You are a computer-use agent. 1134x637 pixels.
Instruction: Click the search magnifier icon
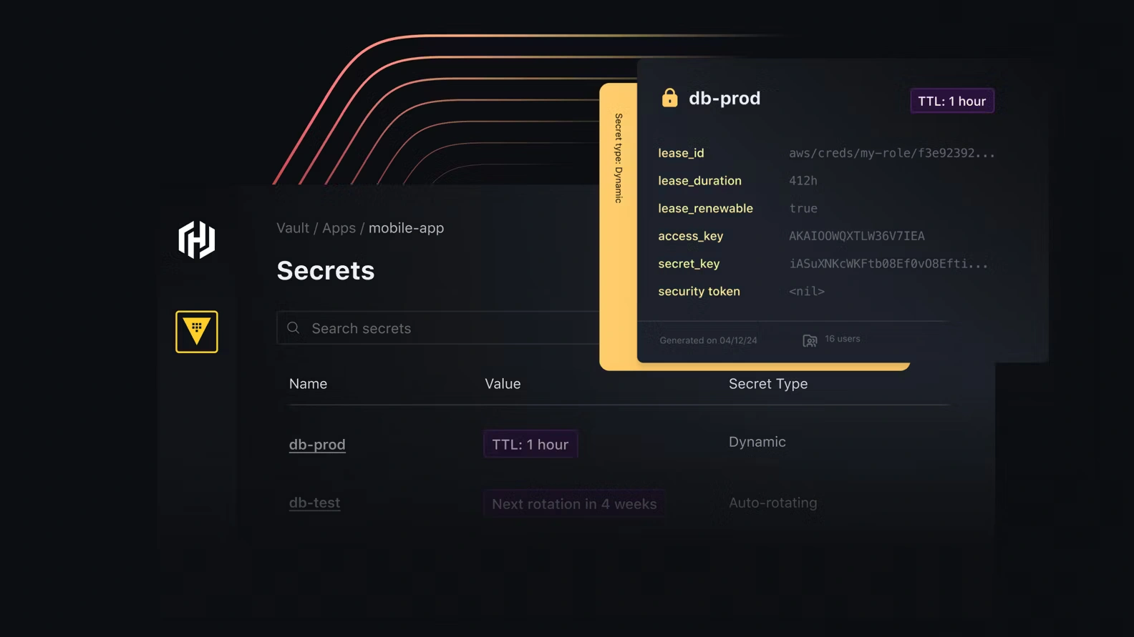point(294,328)
